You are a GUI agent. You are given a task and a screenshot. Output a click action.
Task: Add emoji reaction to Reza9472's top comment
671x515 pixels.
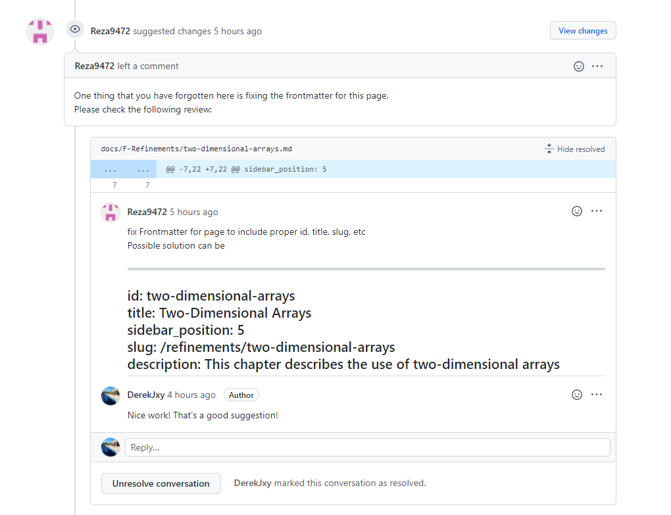pos(579,66)
